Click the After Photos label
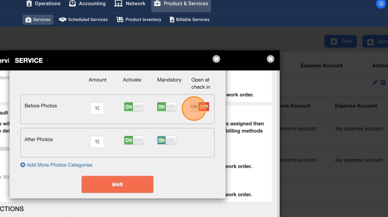 38,139
